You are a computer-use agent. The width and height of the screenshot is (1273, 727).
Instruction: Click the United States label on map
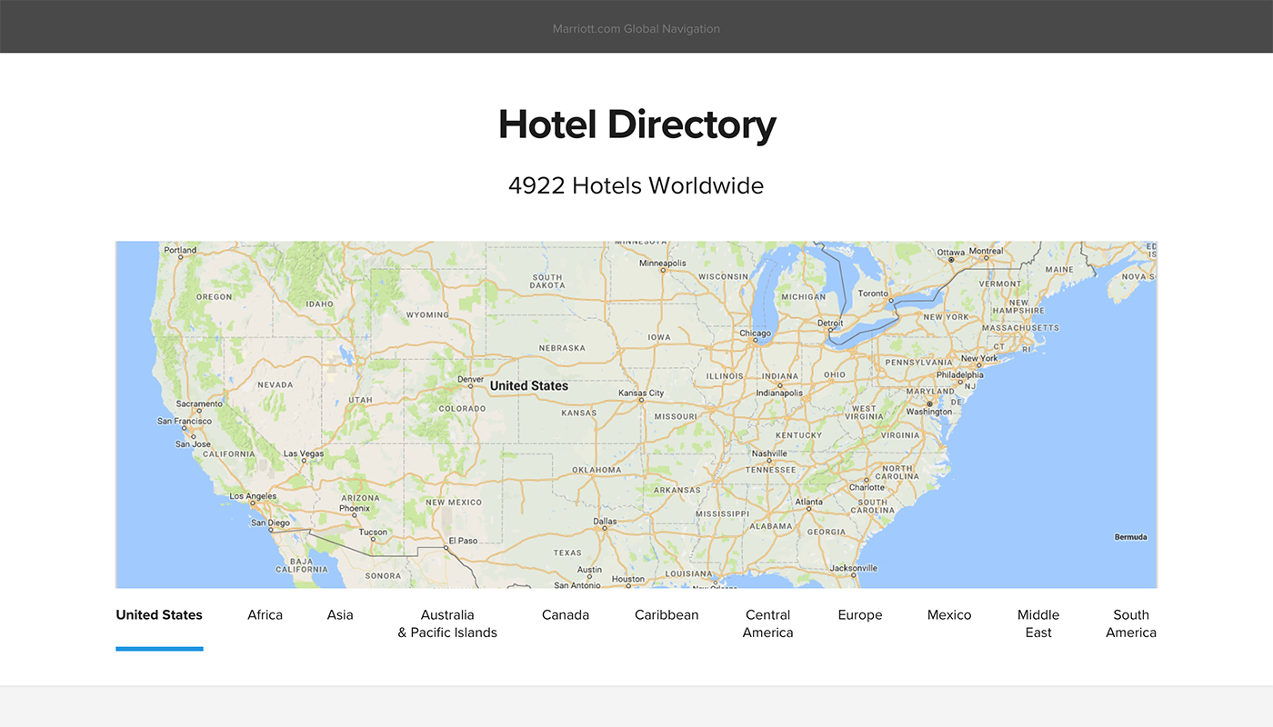[x=529, y=386]
